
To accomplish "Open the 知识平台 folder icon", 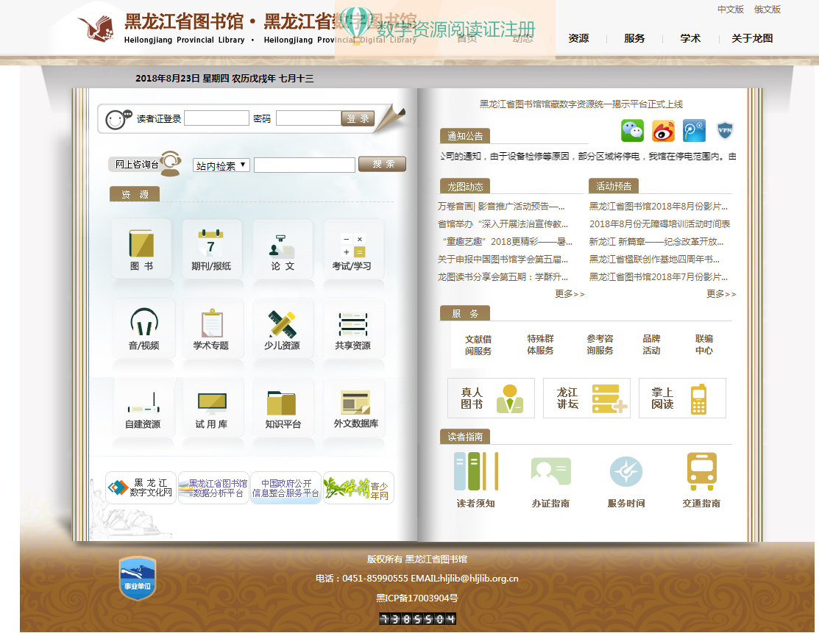I will pos(283,407).
